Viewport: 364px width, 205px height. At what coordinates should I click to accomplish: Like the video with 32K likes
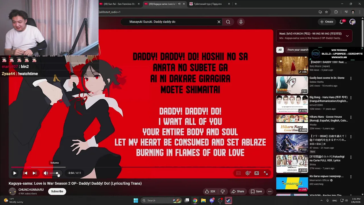click(210, 191)
